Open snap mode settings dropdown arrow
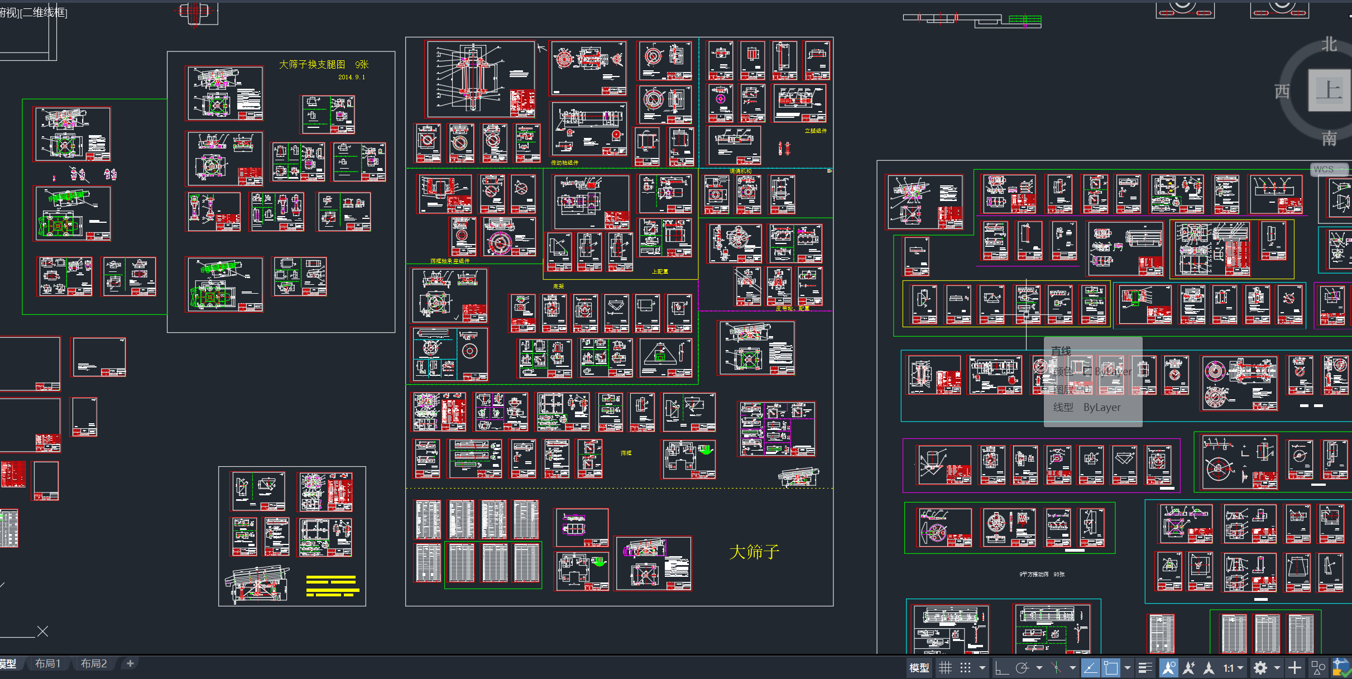The width and height of the screenshot is (1352, 679). click(982, 668)
